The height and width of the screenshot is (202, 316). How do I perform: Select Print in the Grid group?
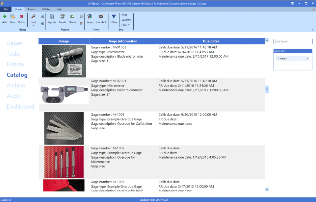[x=124, y=14]
